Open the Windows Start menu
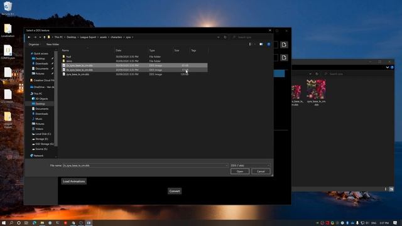This screenshot has height=226, width=402. 4,223
